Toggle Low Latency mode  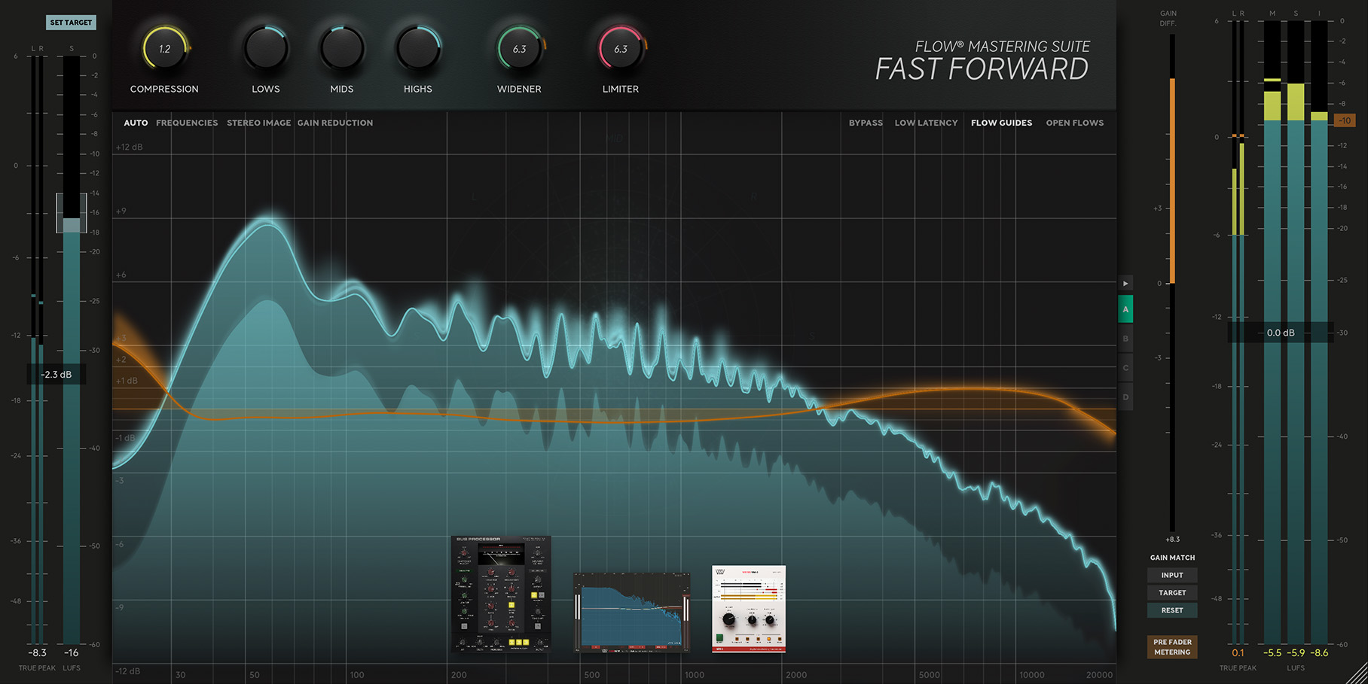[x=926, y=123]
